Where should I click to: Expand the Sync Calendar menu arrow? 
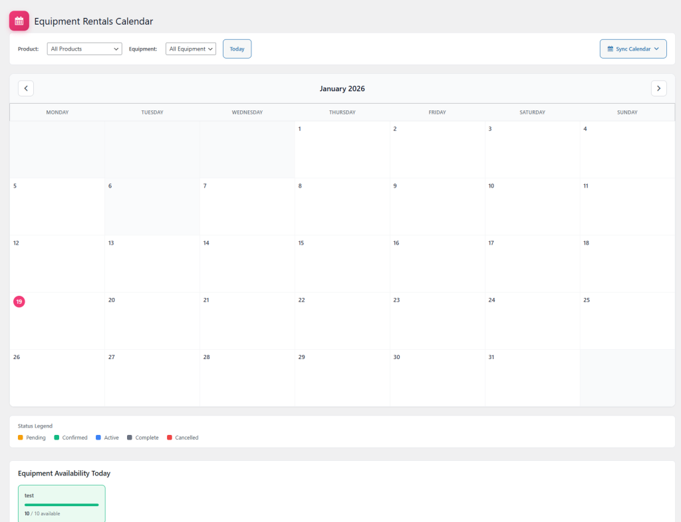coord(656,49)
